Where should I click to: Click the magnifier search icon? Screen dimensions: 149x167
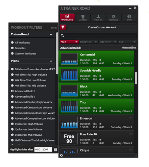point(62,36)
